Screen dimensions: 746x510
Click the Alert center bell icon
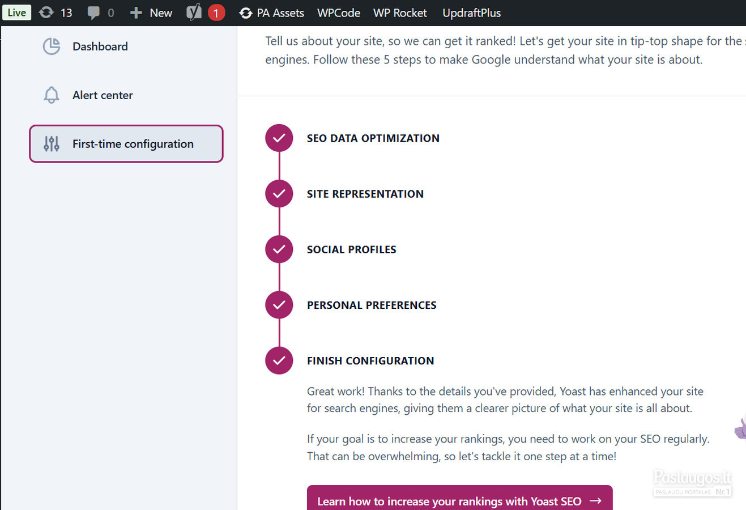click(52, 95)
